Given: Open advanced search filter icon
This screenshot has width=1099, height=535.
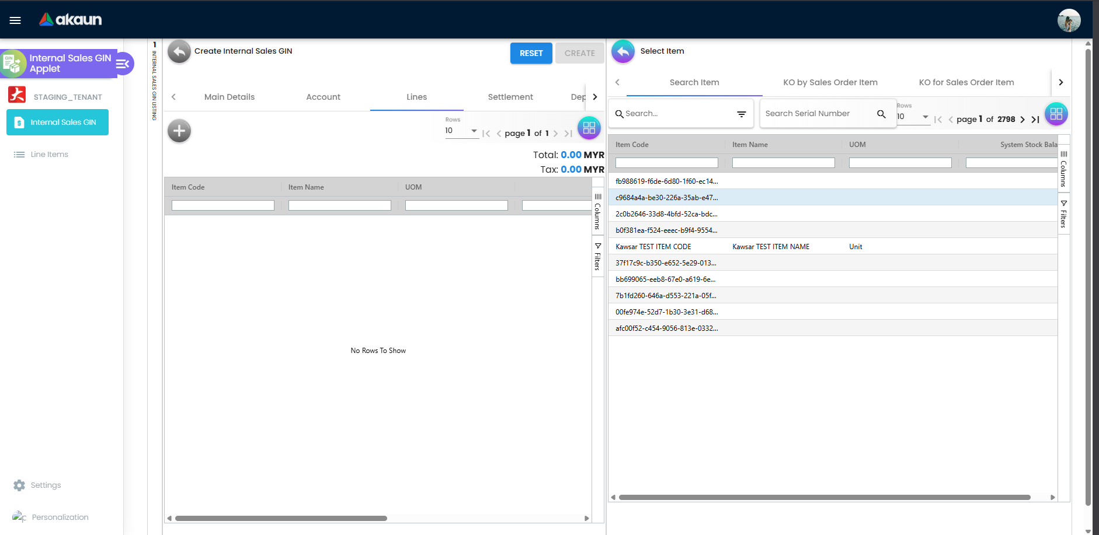Looking at the screenshot, I should pyautogui.click(x=742, y=114).
